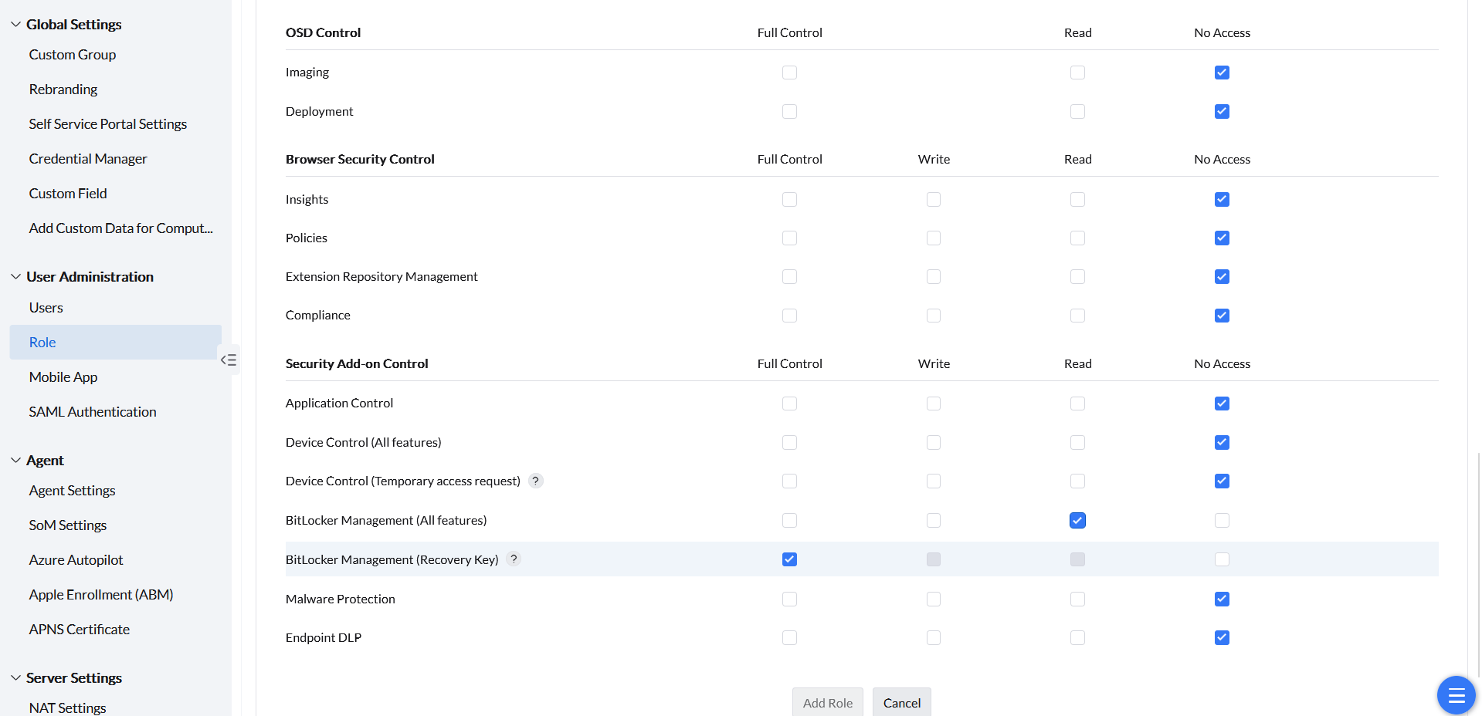Open help icon for BitLocker Recovery Key
This screenshot has height=716, width=1482.
514,559
